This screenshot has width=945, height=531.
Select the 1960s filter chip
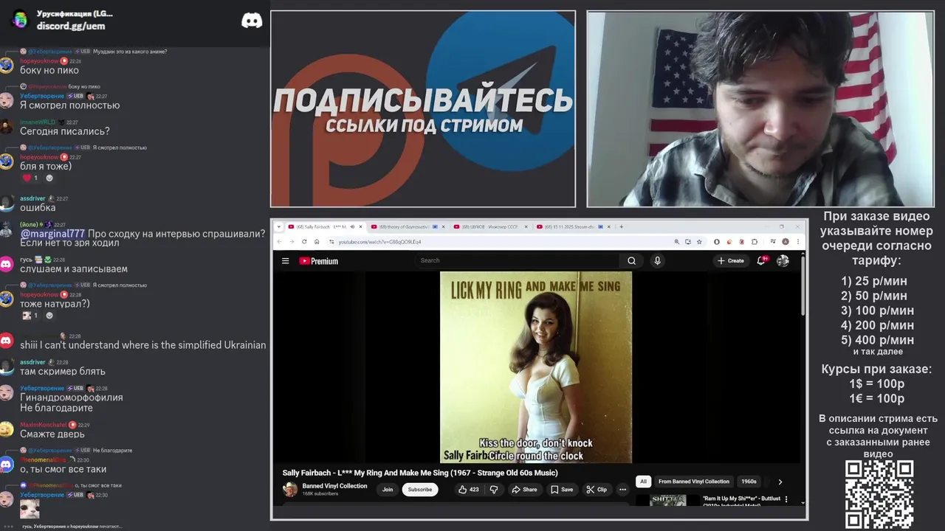(x=749, y=482)
